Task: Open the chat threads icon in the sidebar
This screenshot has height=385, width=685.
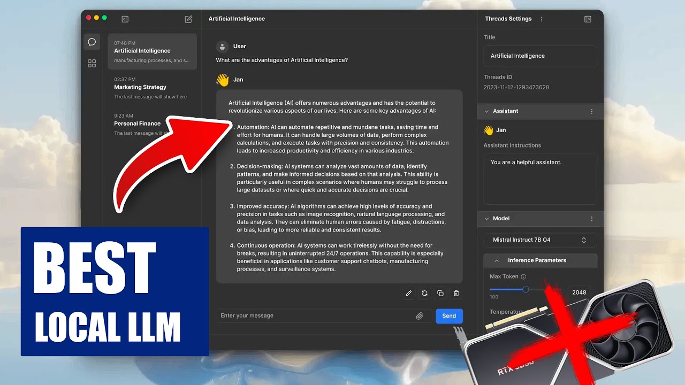Action: (x=92, y=42)
